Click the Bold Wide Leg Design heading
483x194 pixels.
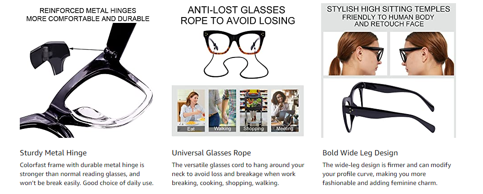[360, 153]
